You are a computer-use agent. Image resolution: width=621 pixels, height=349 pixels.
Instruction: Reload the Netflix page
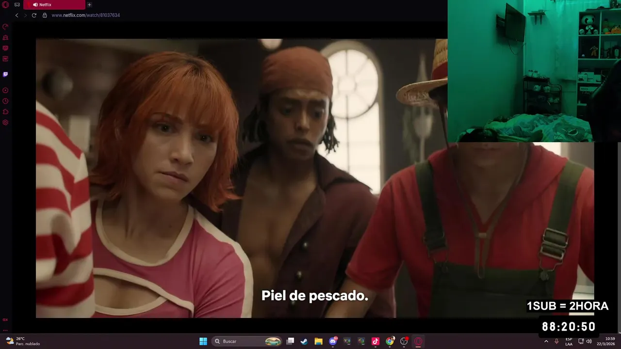[x=34, y=15]
